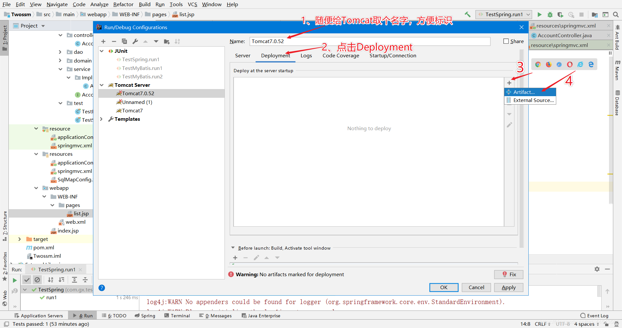Click the wrench edit templates icon

click(x=135, y=41)
